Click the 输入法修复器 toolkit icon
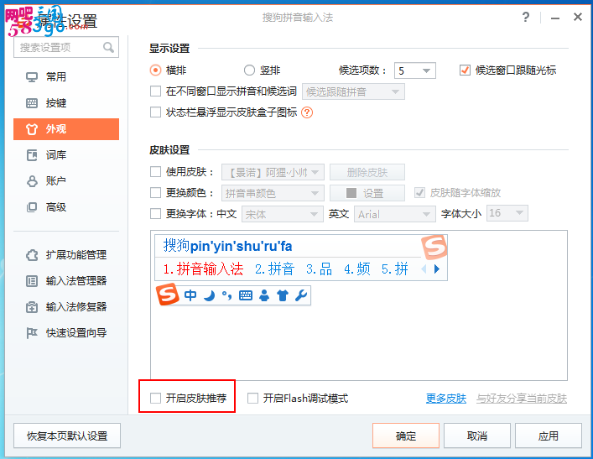This screenshot has height=459, width=593. click(32, 307)
